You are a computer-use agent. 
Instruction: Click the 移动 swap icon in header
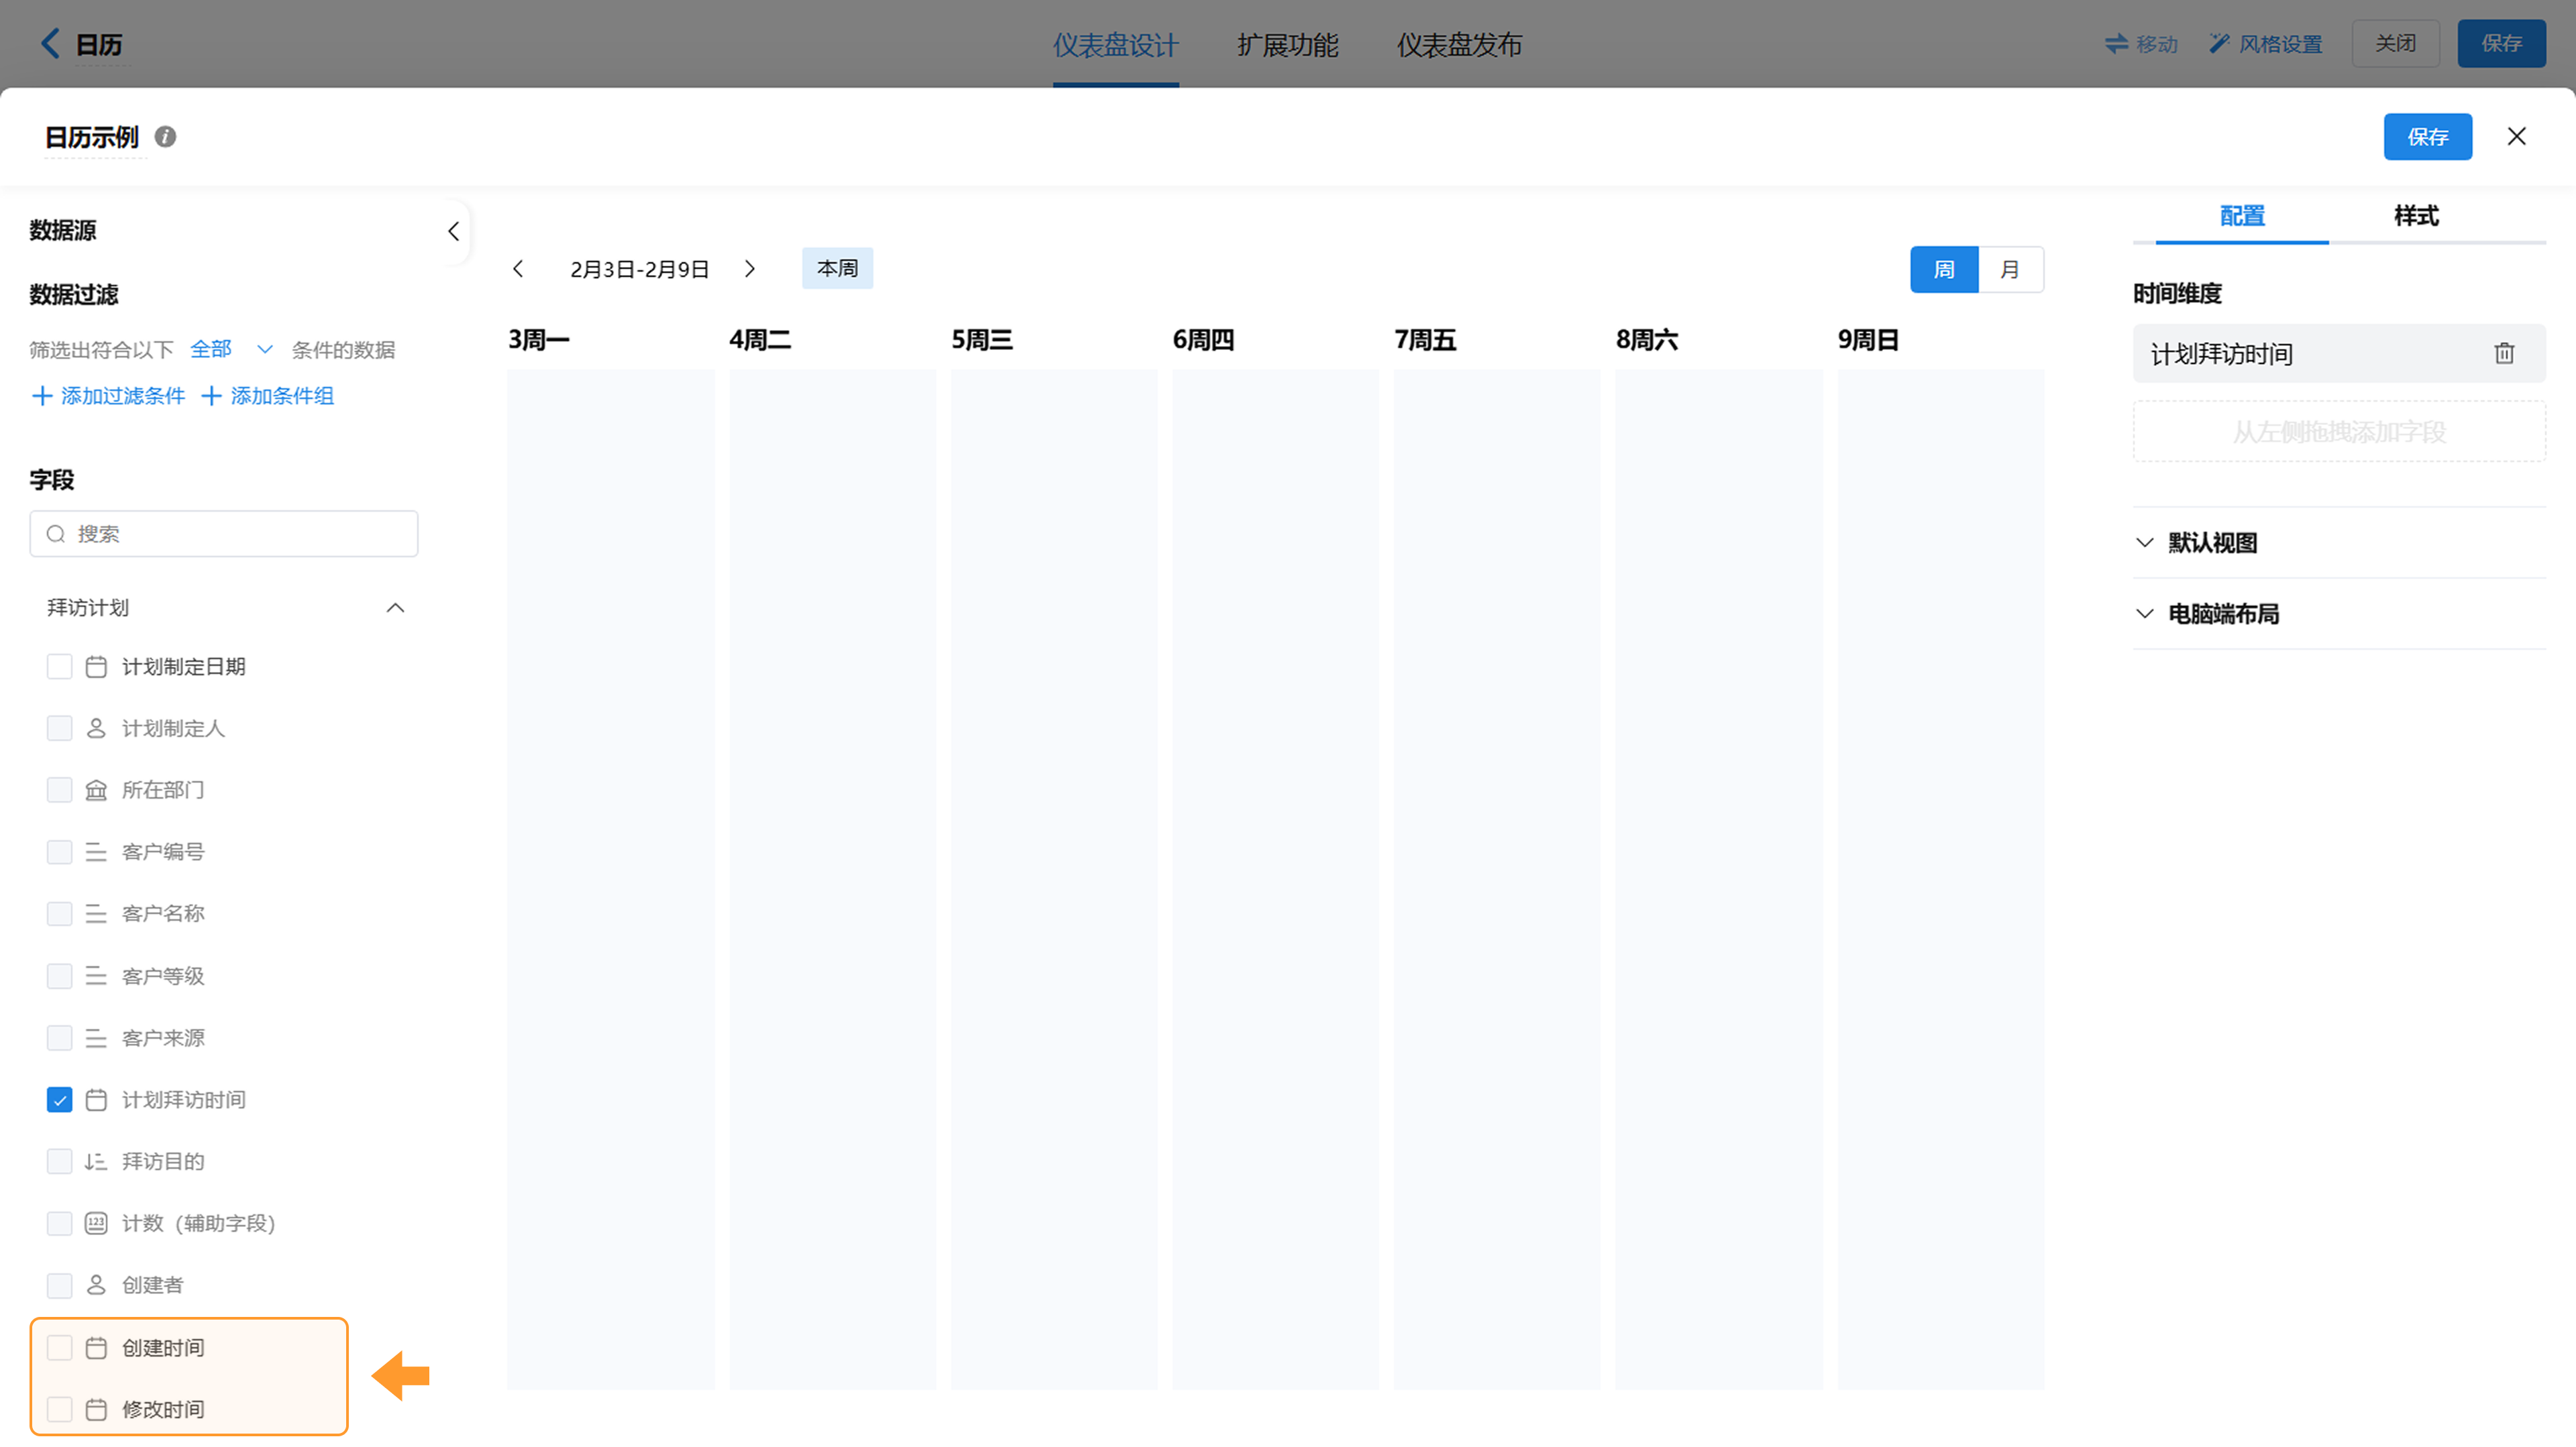pos(2116,44)
